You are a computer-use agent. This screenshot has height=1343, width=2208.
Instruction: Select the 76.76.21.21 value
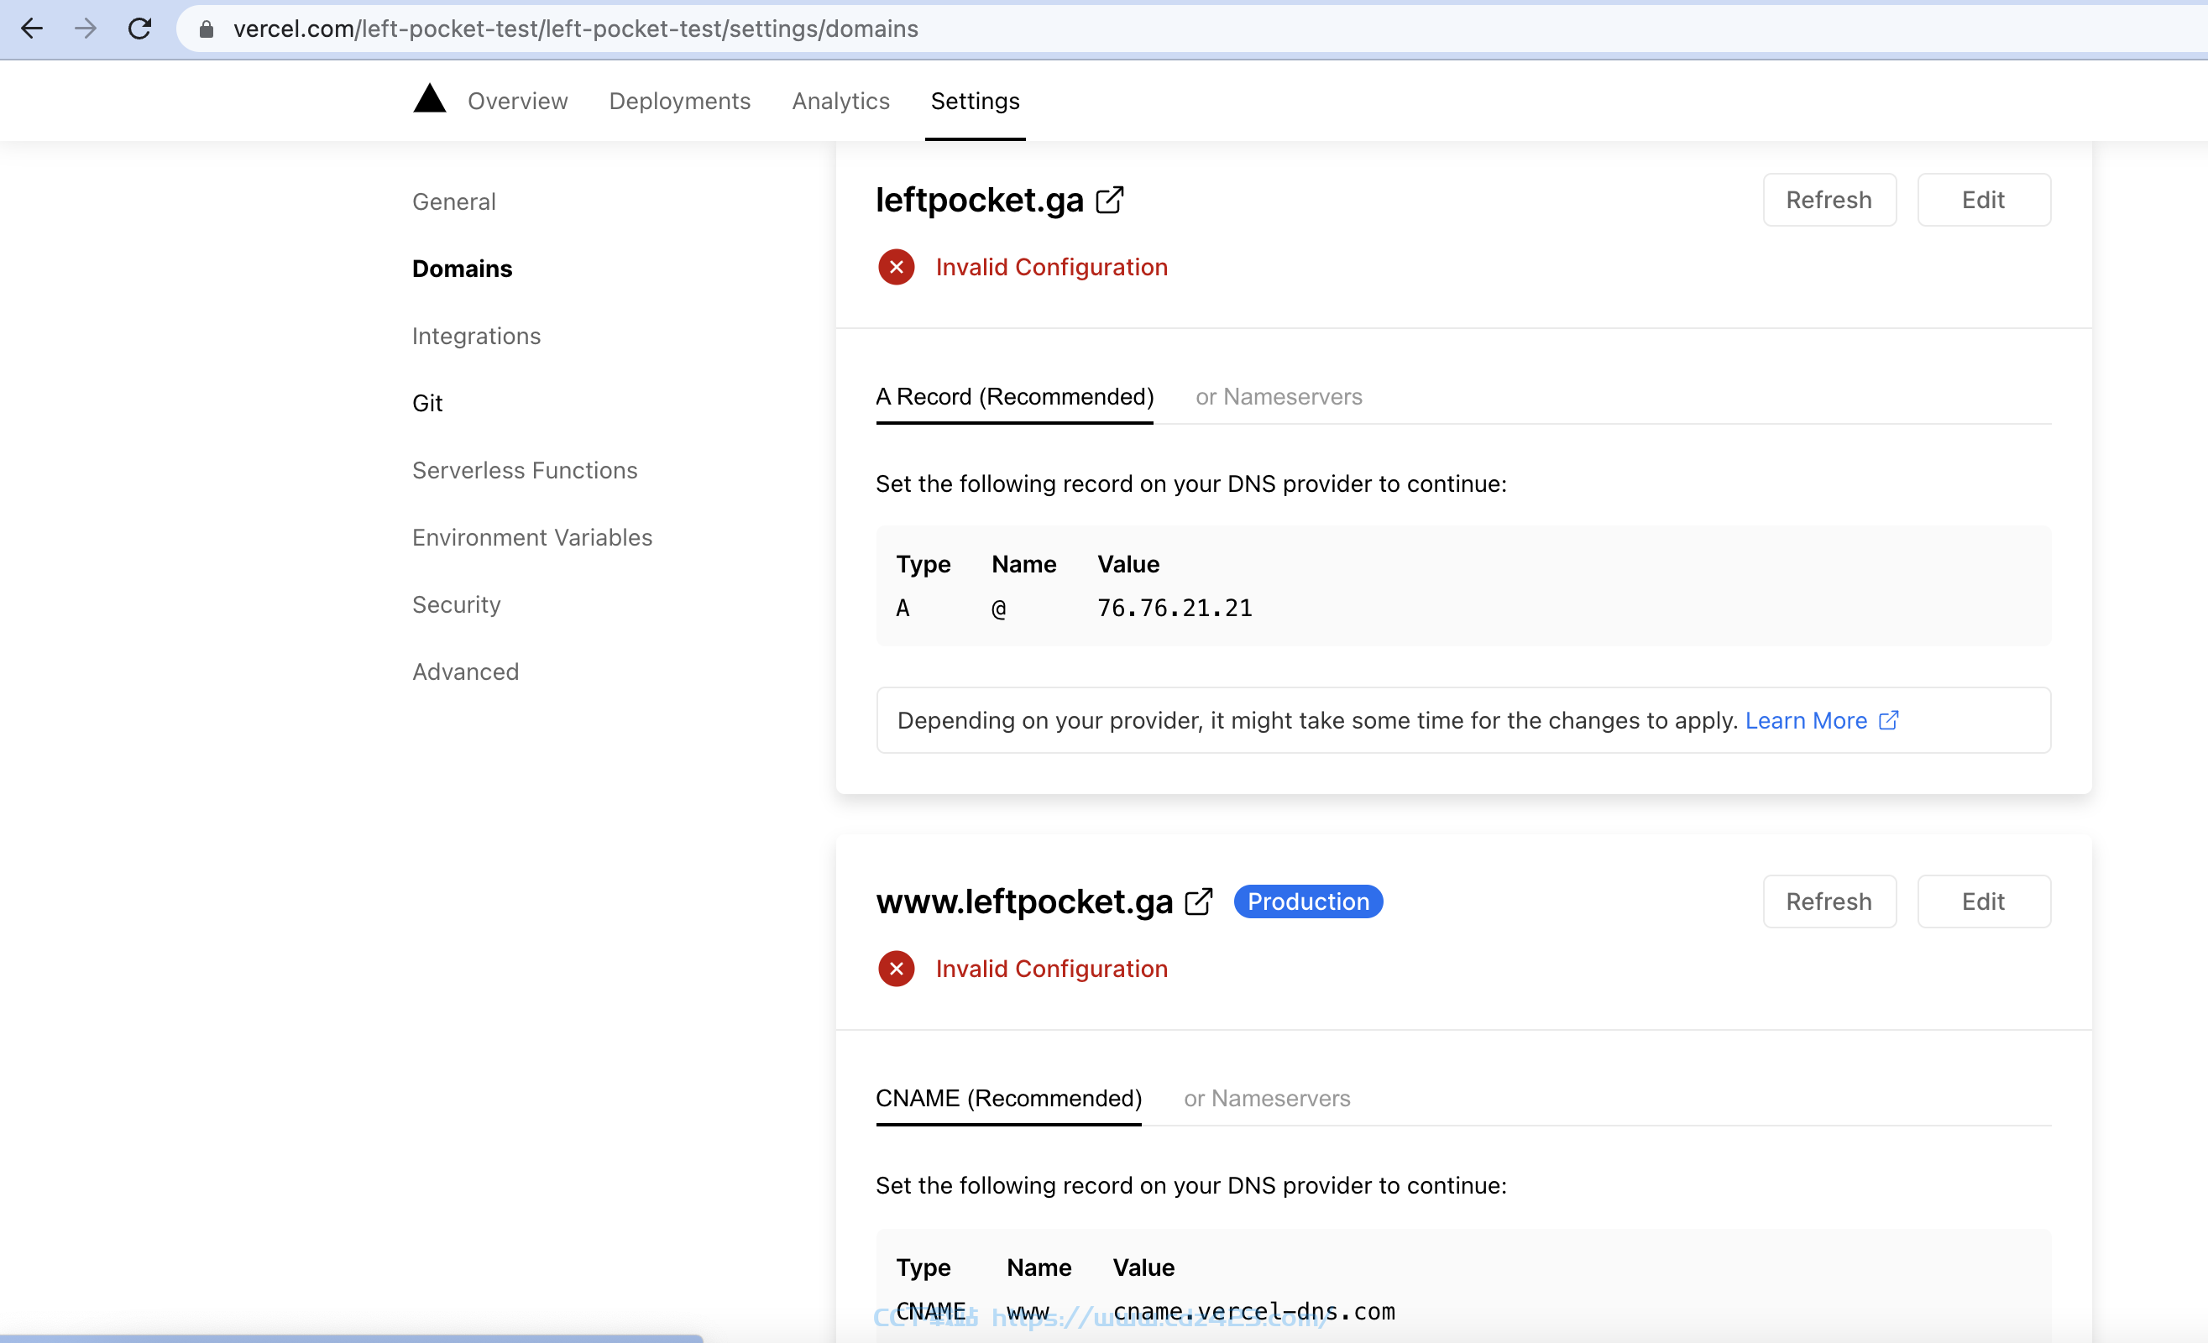(1175, 609)
